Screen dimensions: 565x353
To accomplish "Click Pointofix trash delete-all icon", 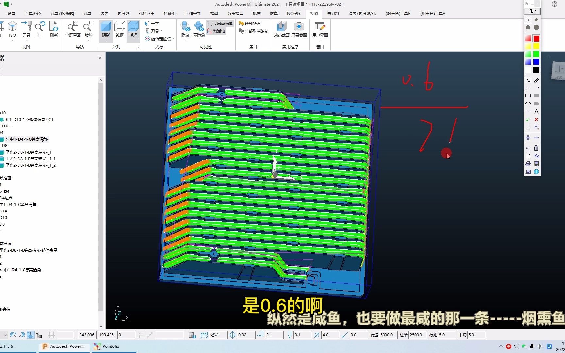I will click(x=536, y=148).
